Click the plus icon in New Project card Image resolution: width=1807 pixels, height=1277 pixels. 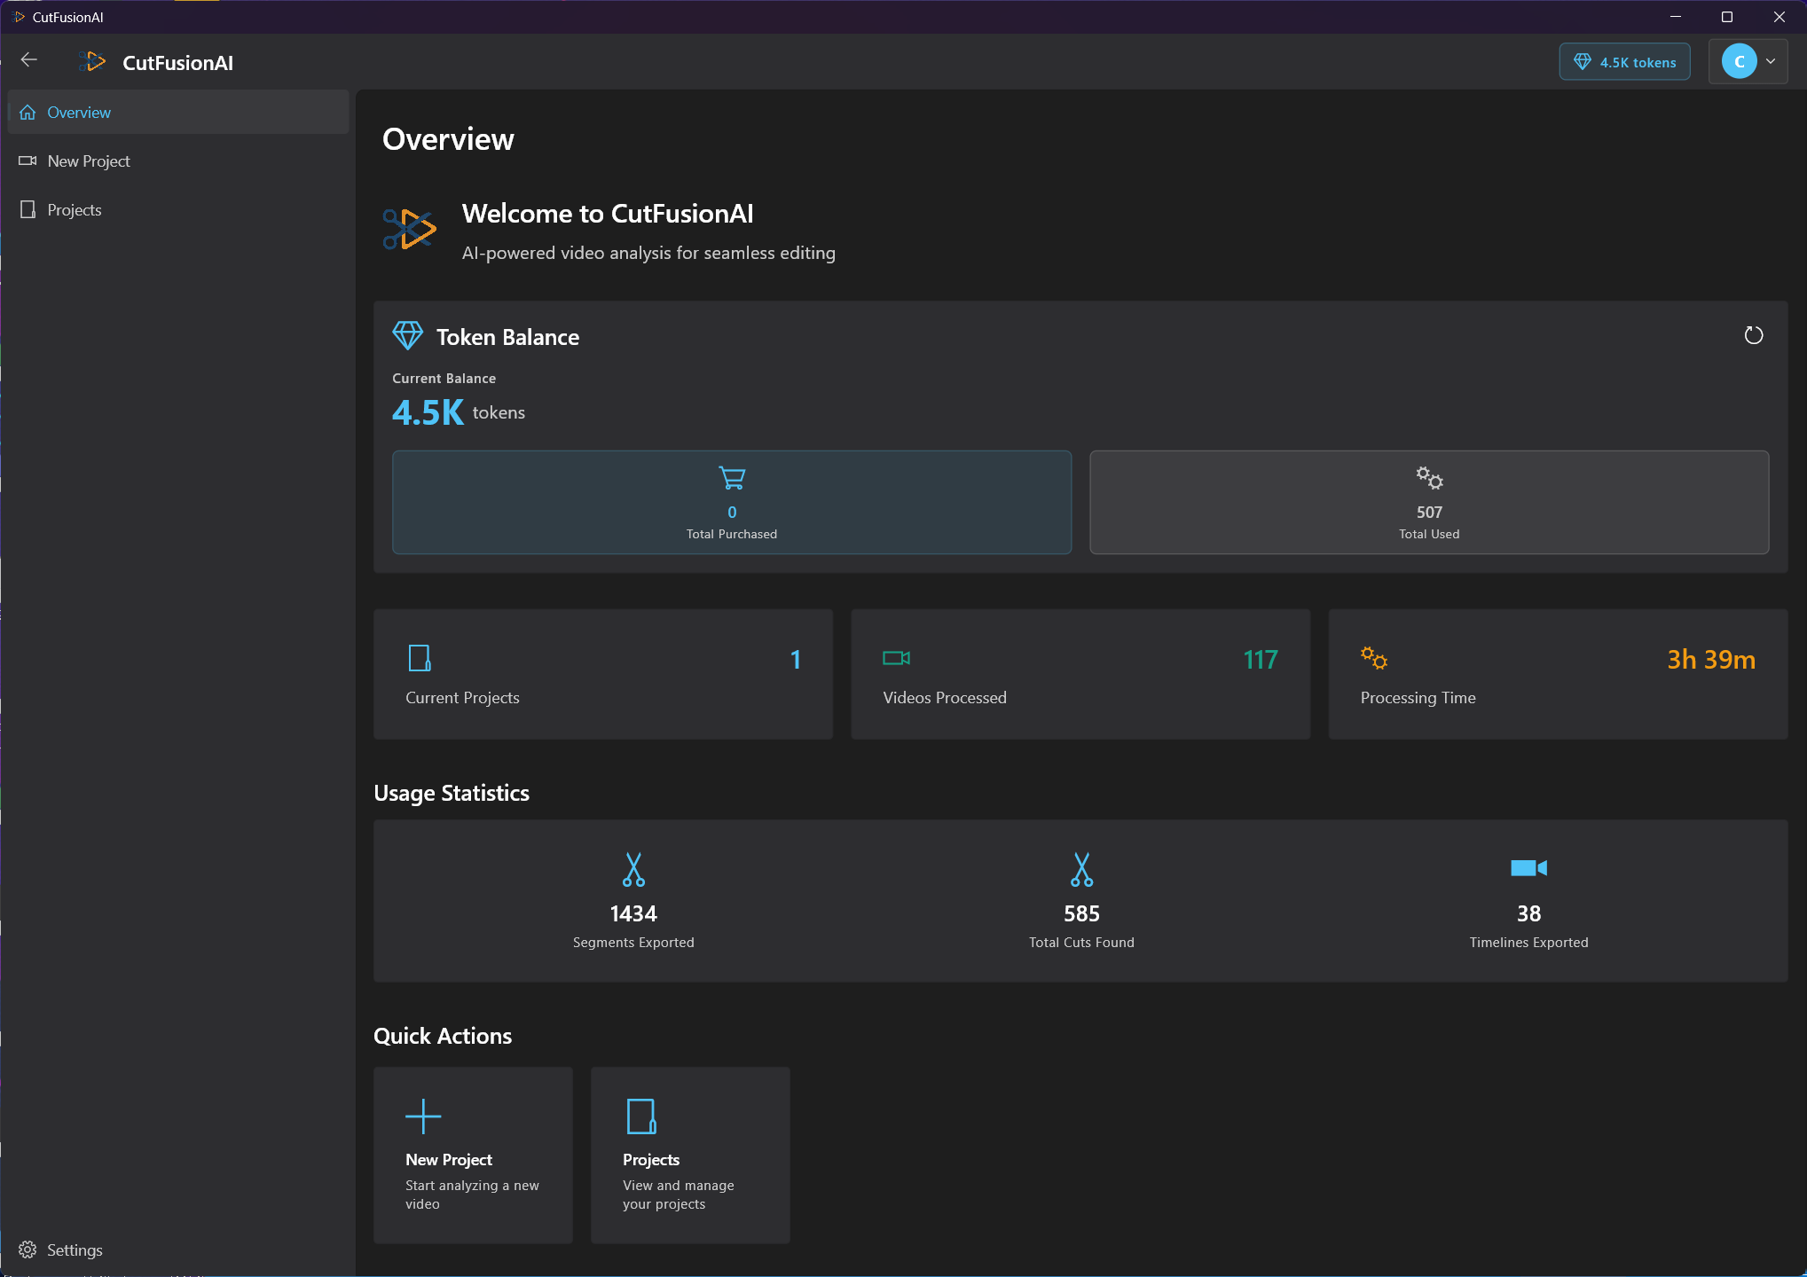pyautogui.click(x=423, y=1116)
